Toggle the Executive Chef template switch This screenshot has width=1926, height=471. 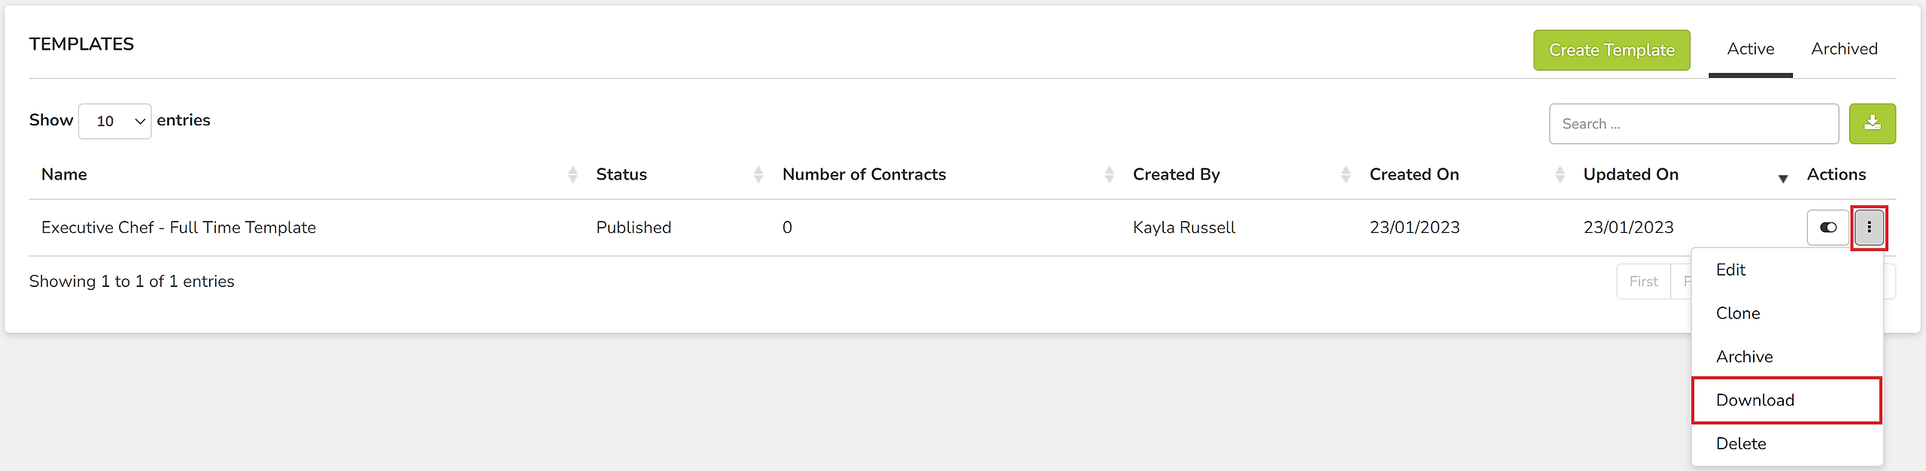(x=1828, y=228)
